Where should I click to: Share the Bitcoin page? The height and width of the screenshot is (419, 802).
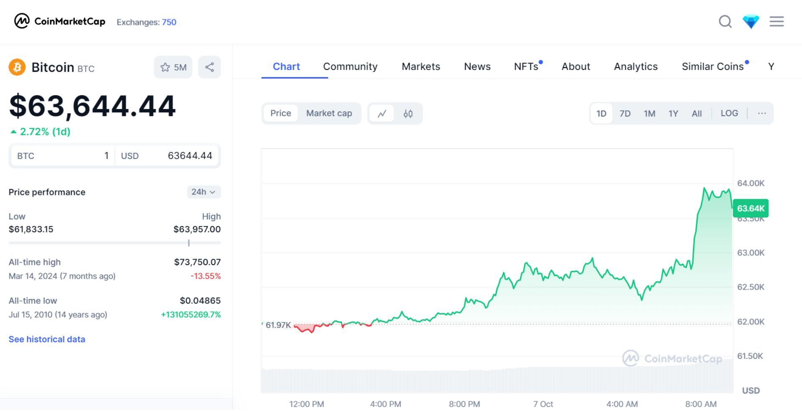coord(209,67)
